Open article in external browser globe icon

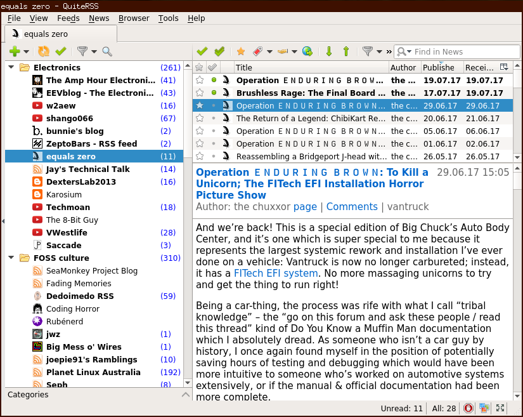pyautogui.click(x=307, y=51)
